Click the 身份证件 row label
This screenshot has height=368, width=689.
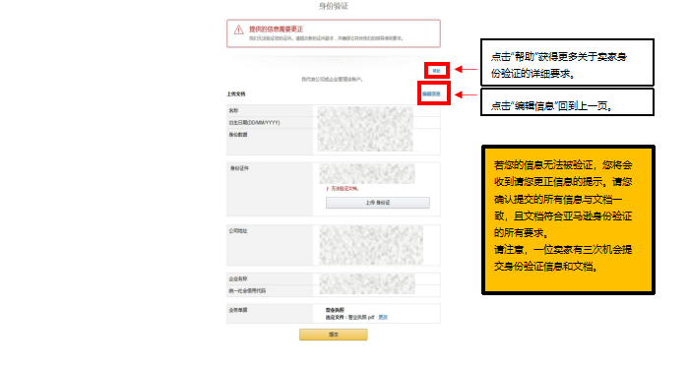(239, 168)
